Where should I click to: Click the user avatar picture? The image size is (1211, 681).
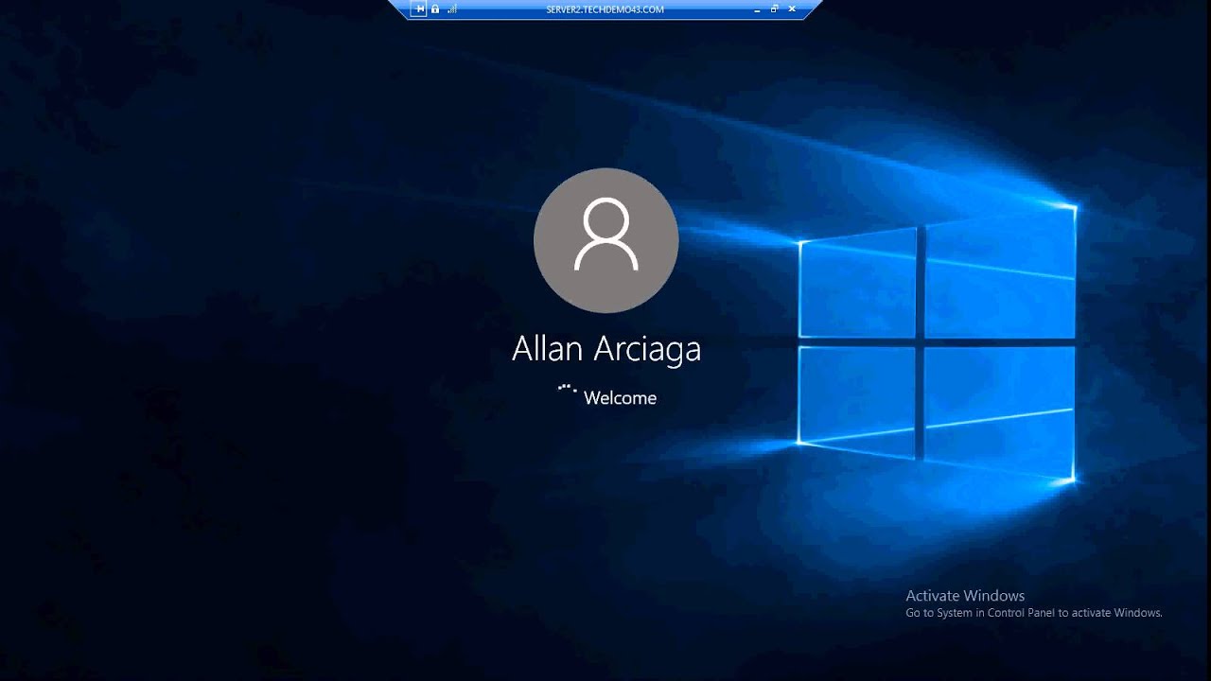coord(606,240)
